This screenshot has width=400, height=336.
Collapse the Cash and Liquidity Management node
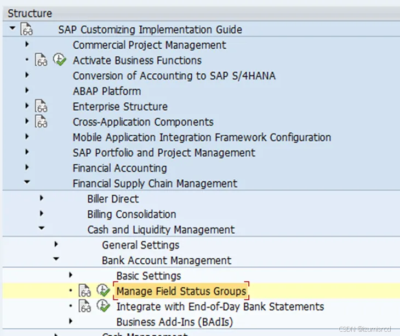(41, 229)
